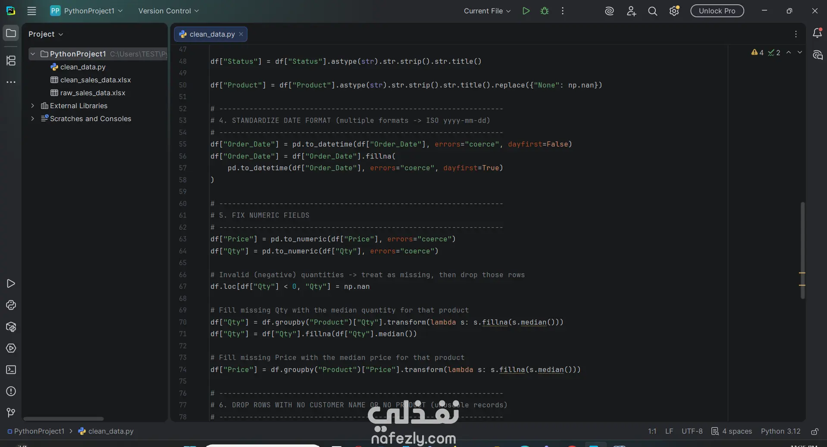Click Scratches and Consoles label in the tree

[x=91, y=119]
